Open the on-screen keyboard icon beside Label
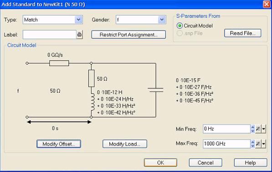272x172 pixels. pyautogui.click(x=79, y=35)
